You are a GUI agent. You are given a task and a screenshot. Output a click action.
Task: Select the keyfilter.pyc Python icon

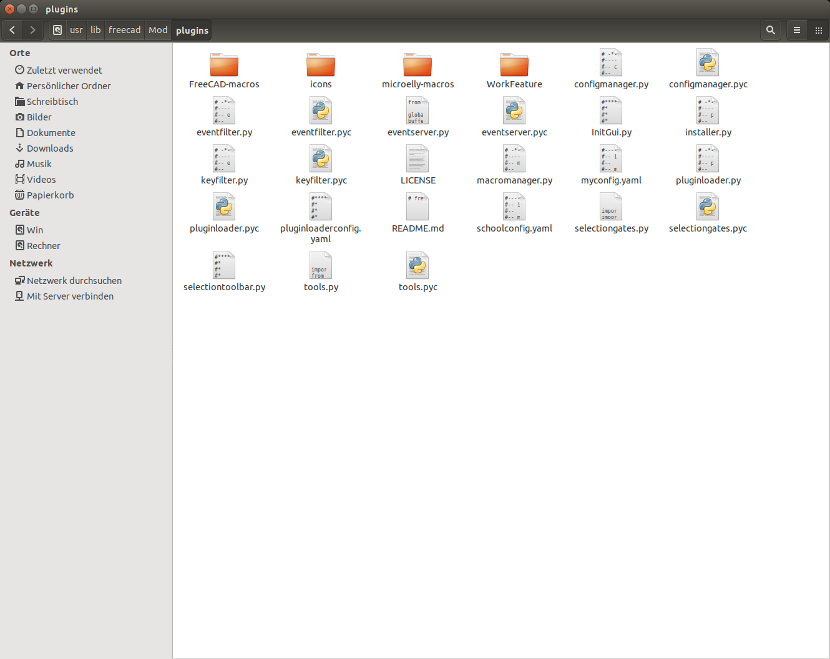tap(321, 159)
